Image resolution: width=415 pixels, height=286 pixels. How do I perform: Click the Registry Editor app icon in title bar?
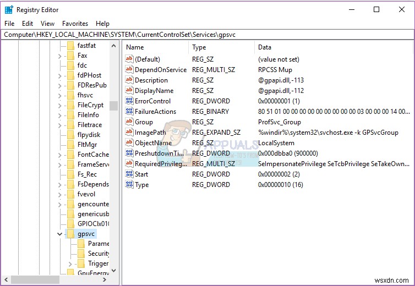point(9,9)
